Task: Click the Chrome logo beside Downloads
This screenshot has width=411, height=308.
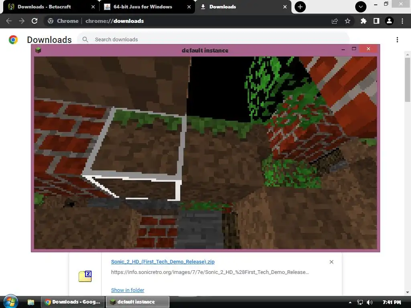Action: click(x=13, y=40)
